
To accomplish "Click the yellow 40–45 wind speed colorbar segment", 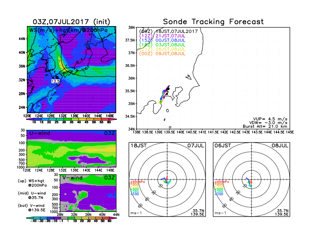I will [83, 119].
